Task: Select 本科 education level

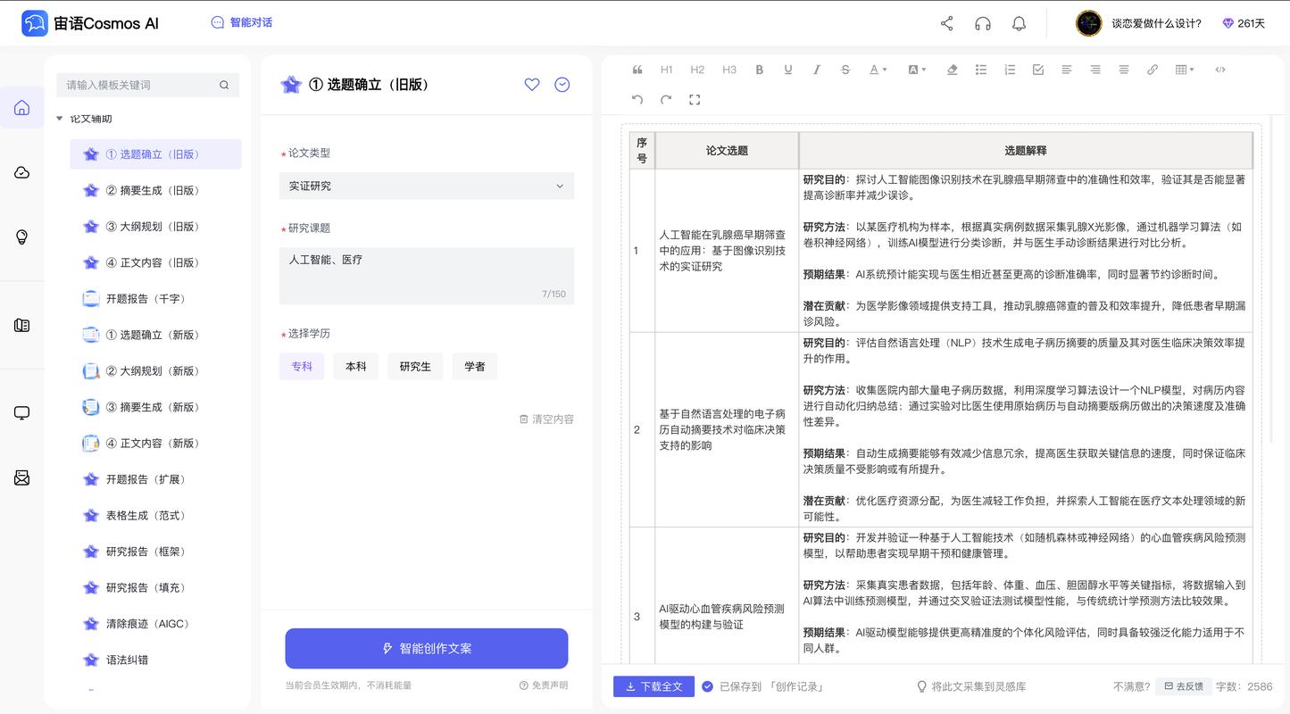Action: click(356, 366)
